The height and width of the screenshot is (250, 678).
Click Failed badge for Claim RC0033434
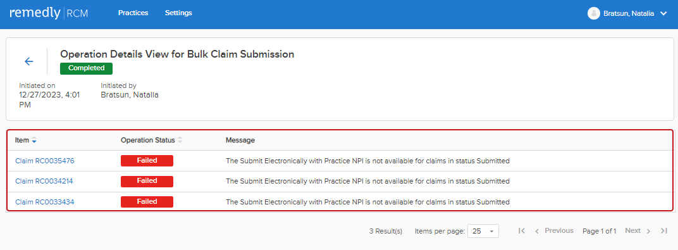[147, 202]
